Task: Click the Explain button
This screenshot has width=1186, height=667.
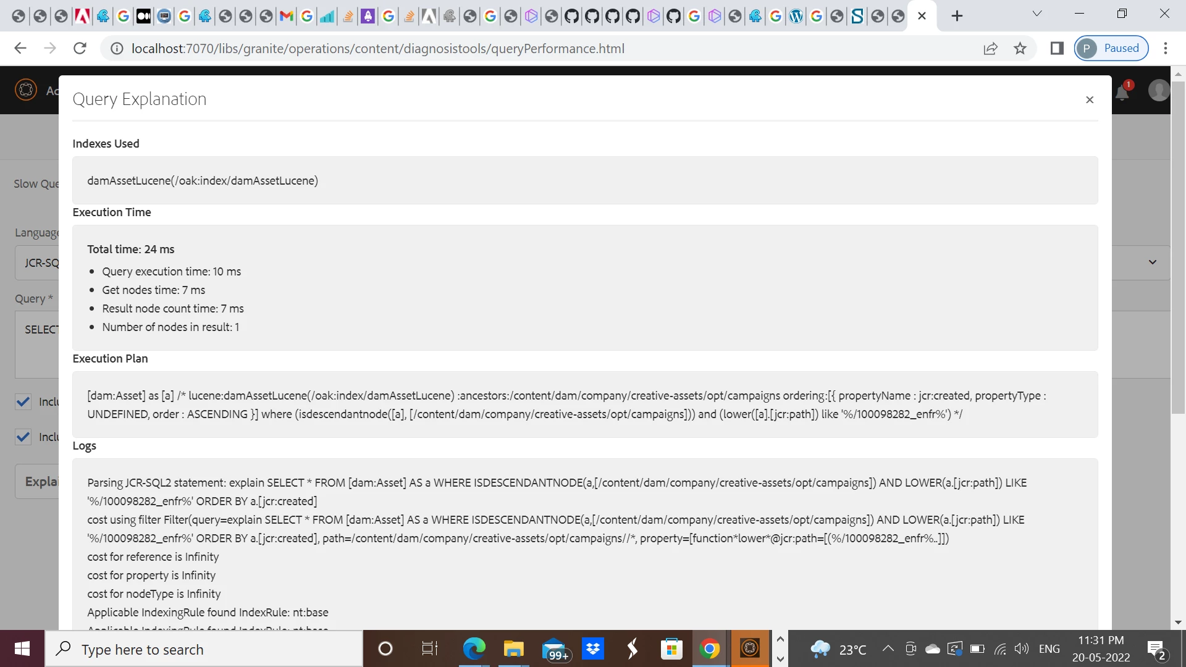Action: coord(38,481)
